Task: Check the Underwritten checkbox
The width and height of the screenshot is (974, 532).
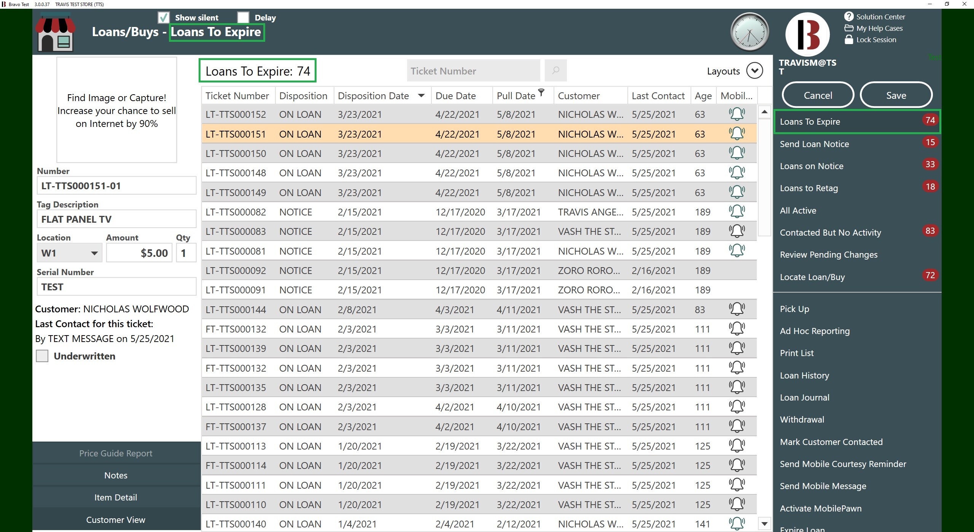Action: point(42,356)
